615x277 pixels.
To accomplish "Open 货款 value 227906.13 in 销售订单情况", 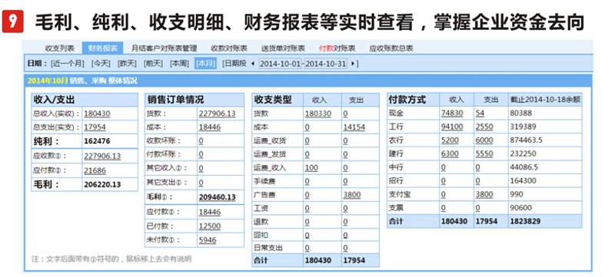I will coord(218,114).
